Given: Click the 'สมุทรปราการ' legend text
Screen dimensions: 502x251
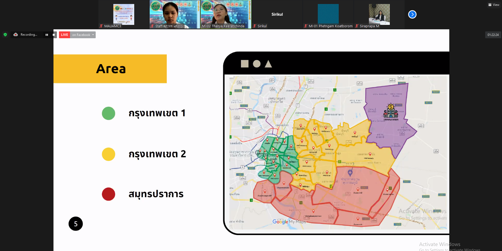Looking at the screenshot, I should pos(156,194).
